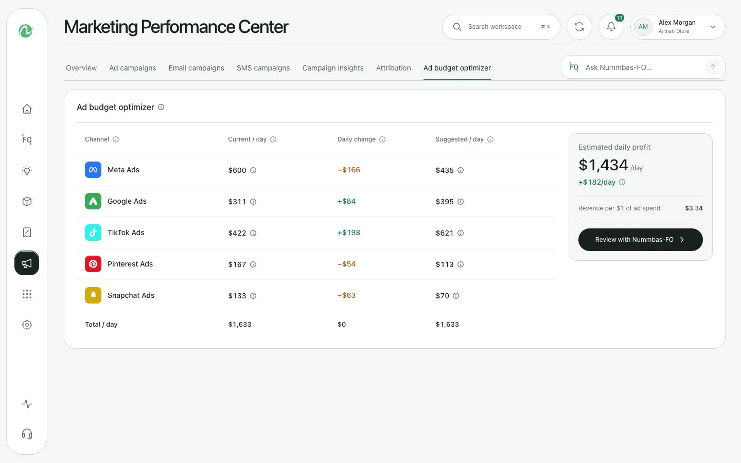
Task: Click the Google Ads +$84 daily change
Action: click(x=346, y=201)
